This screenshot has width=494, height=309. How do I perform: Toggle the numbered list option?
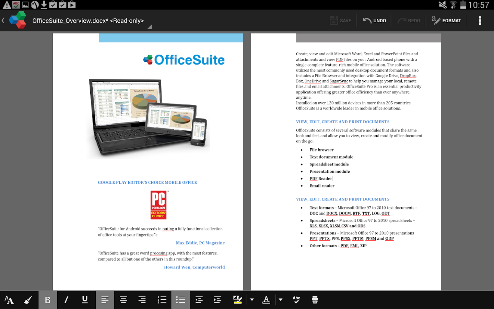click(162, 299)
